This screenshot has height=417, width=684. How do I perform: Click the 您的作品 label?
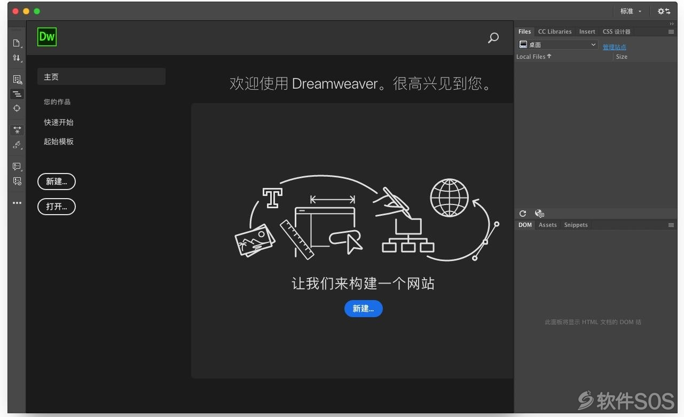tap(57, 101)
